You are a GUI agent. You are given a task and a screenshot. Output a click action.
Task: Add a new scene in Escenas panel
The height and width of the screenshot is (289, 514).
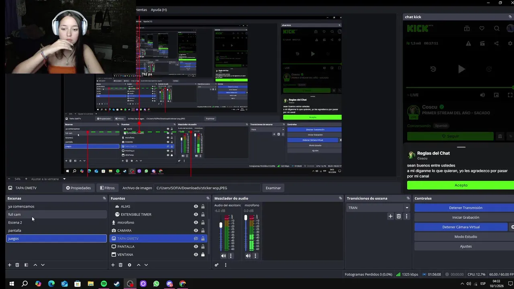[10, 265]
